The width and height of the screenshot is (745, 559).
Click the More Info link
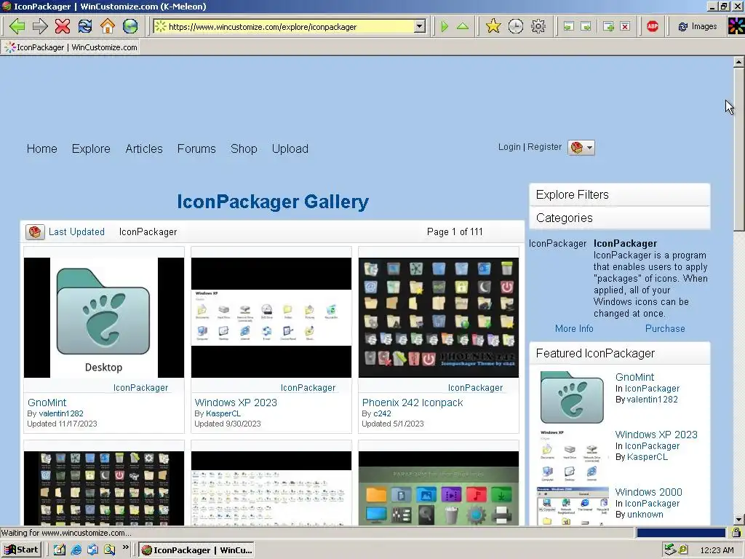(x=574, y=328)
